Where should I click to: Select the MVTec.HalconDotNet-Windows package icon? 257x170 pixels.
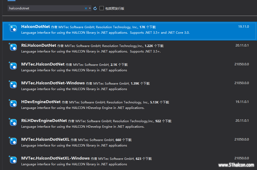click(13, 84)
